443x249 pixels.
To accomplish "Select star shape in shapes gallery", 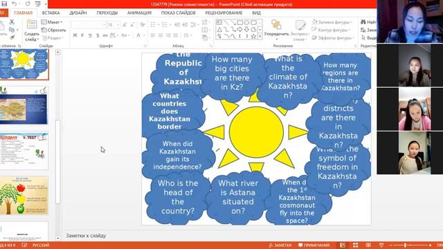I will (253, 36).
